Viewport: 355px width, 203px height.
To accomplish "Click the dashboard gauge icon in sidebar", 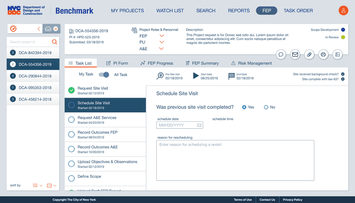I will pos(13,29).
